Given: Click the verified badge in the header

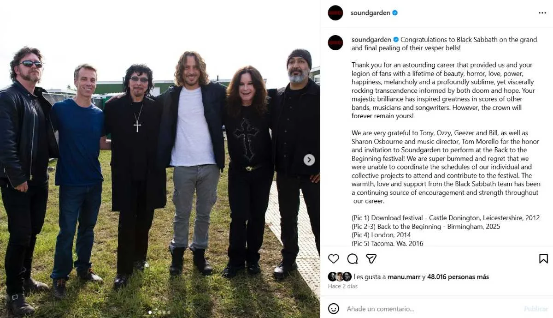Looking at the screenshot, I should click(x=395, y=13).
